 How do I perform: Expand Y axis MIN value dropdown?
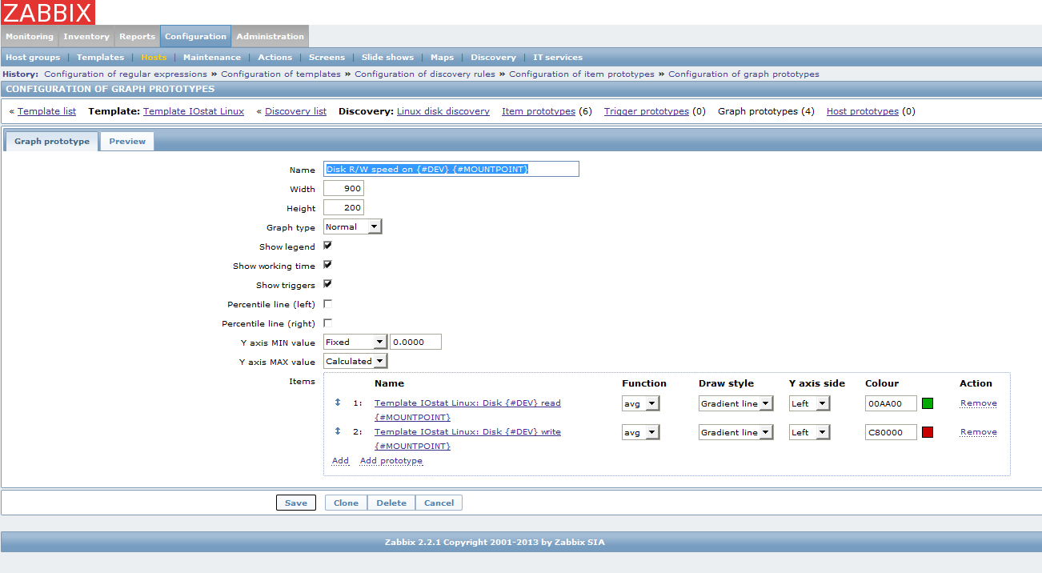355,343
